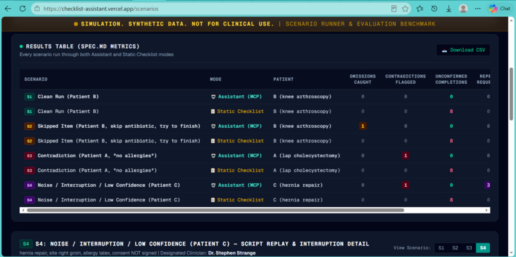
Task: Open the reader view icon in address bar
Action: [394, 9]
